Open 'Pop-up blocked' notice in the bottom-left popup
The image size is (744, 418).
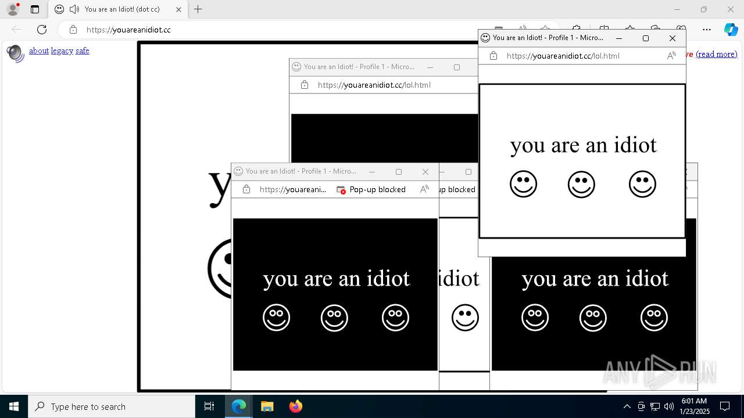coord(371,189)
